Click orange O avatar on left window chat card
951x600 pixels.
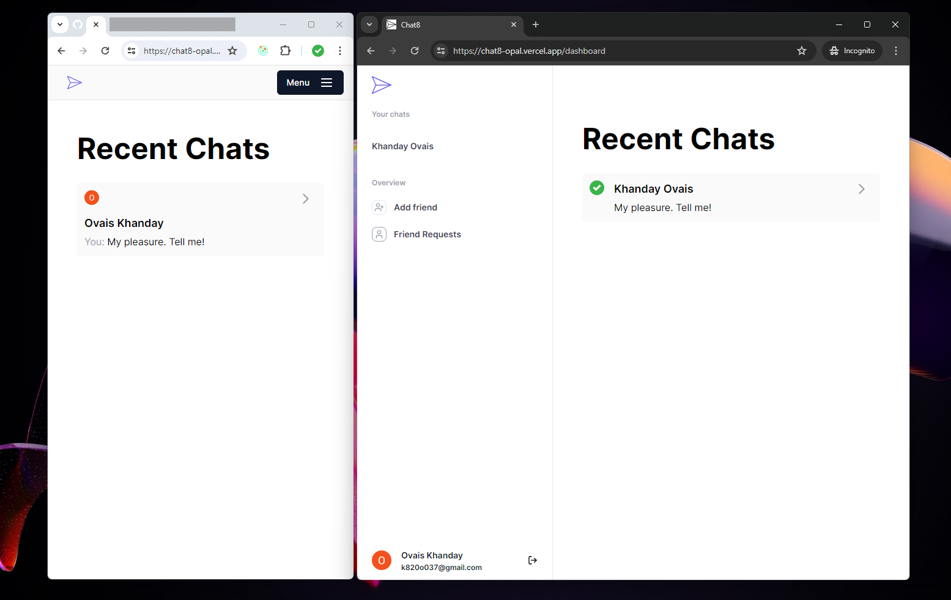pos(92,198)
